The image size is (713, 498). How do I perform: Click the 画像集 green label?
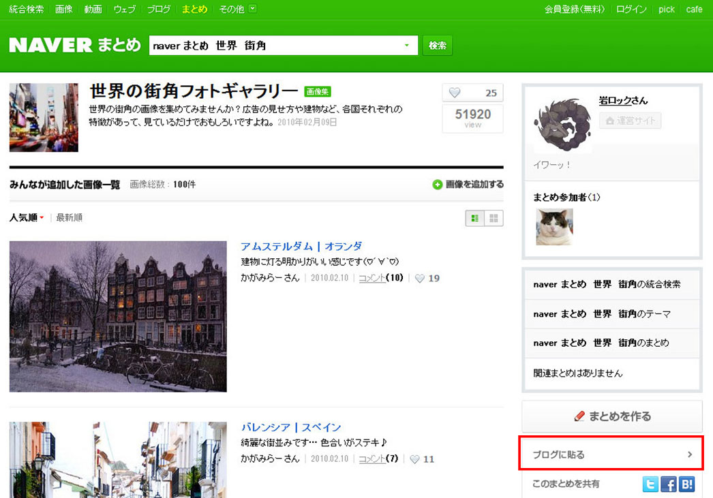(318, 91)
